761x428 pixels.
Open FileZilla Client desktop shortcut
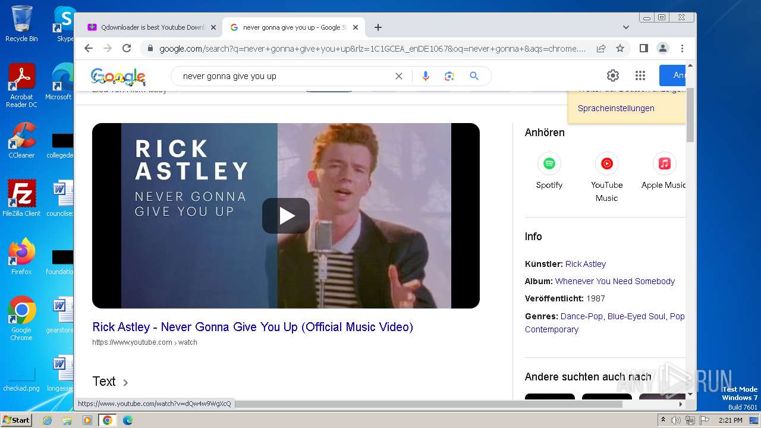click(21, 198)
